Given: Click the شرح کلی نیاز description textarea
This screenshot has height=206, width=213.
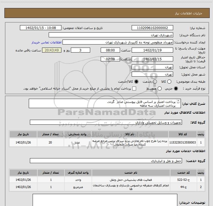Looking at the screenshot, I should pos(105,103).
